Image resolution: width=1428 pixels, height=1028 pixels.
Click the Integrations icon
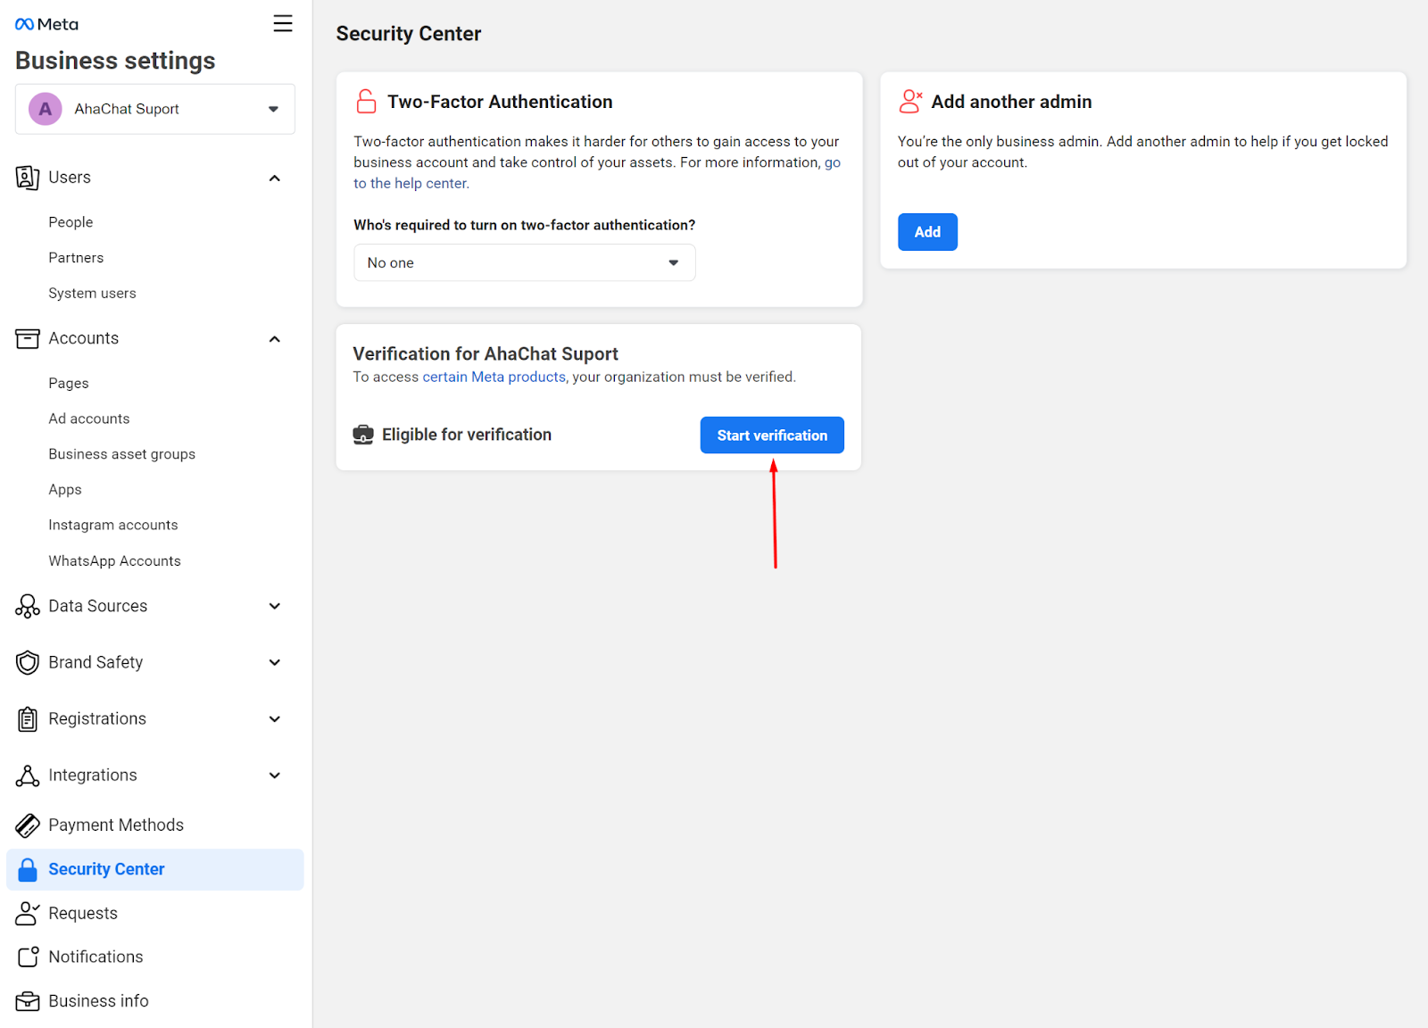(x=28, y=775)
